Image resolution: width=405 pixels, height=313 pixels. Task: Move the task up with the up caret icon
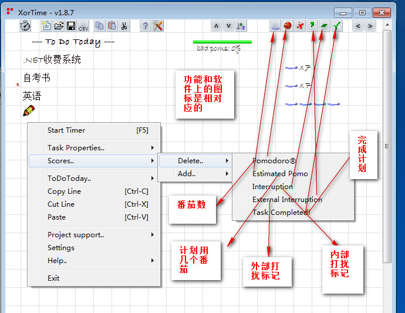point(217,26)
